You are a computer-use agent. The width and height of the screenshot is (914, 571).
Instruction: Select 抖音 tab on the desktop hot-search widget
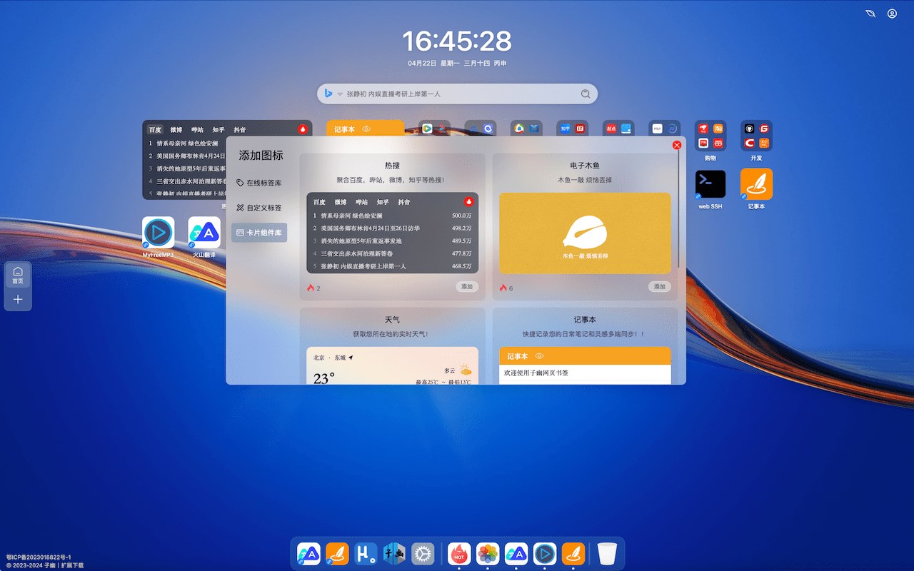(240, 130)
